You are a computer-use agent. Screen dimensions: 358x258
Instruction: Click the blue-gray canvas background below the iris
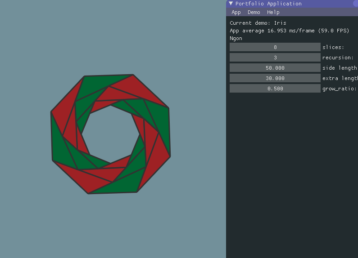coord(113,225)
